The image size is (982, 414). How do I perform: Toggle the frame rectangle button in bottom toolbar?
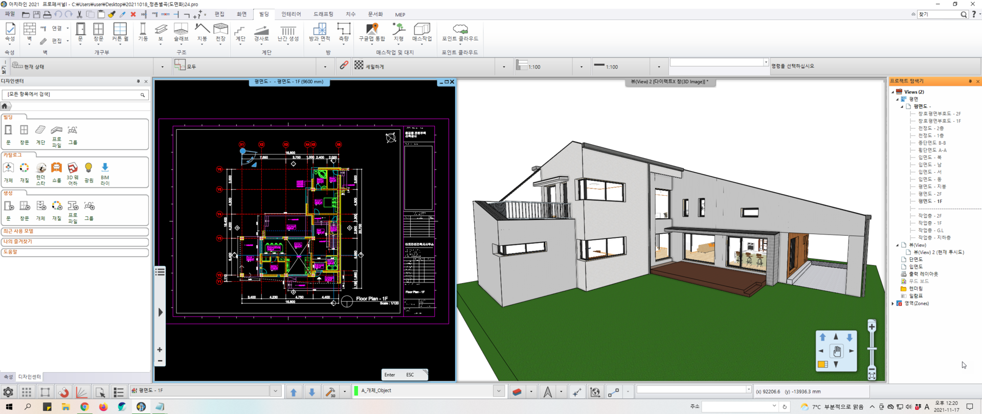click(x=45, y=392)
